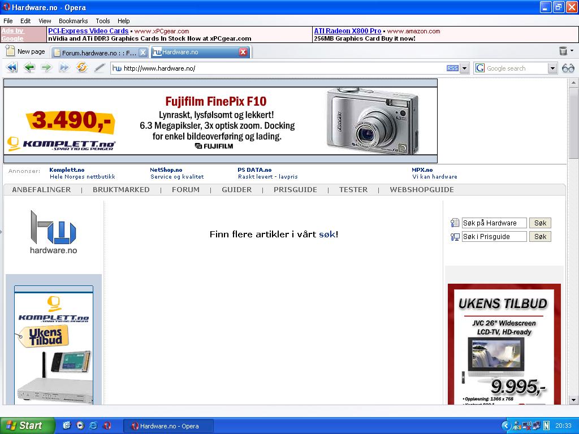579x434 pixels.
Task: Open the Tools menu
Action: pos(103,21)
